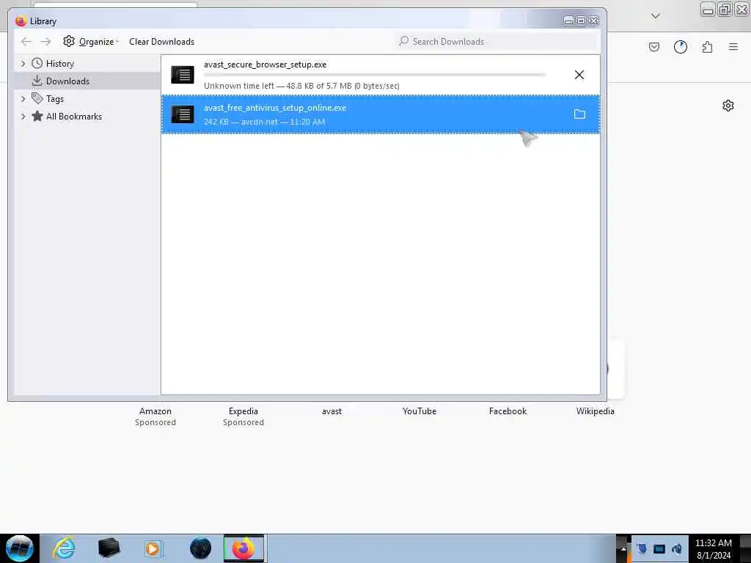The image size is (751, 563).
Task: Select avast_free_antivirus_setup_online.exe download entry
Action: click(x=381, y=114)
